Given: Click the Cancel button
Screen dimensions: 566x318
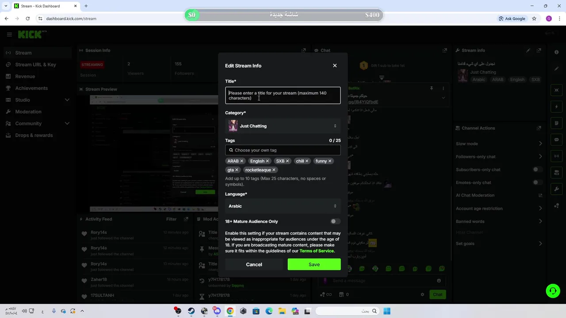Looking at the screenshot, I should pyautogui.click(x=254, y=265).
